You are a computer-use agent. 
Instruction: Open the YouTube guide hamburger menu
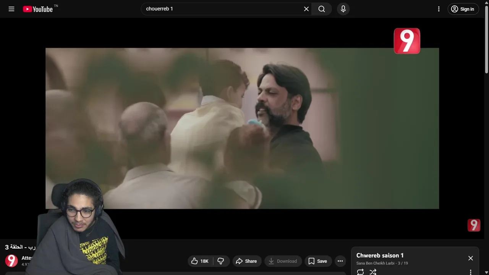click(11, 9)
